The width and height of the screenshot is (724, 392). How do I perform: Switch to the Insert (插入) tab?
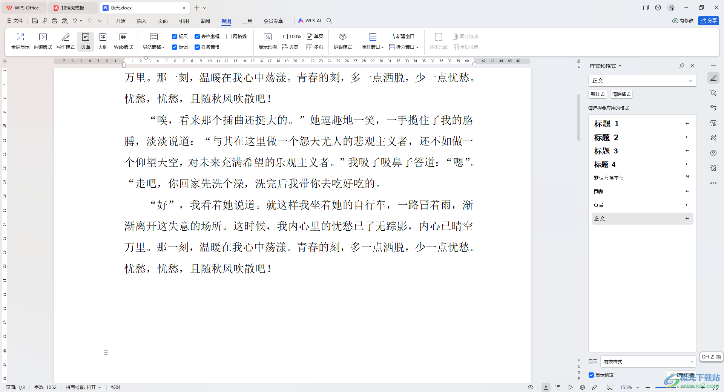click(x=142, y=21)
